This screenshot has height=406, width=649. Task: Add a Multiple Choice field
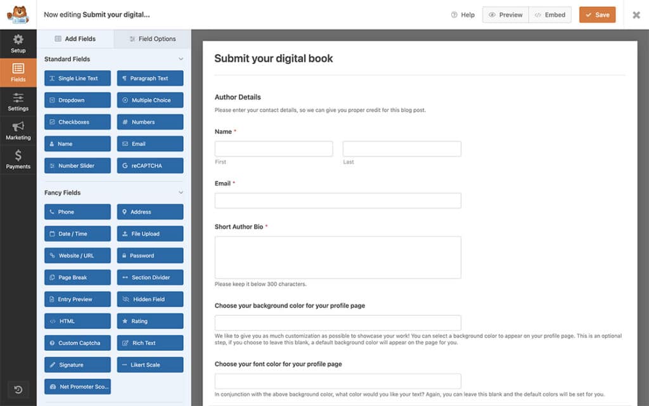coord(150,100)
